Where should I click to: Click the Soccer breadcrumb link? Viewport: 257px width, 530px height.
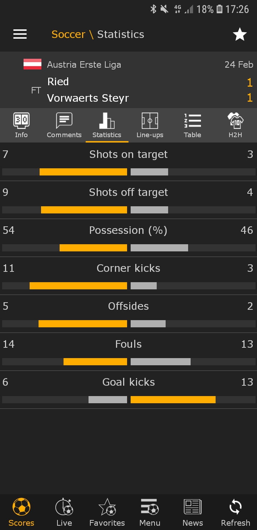click(x=69, y=34)
